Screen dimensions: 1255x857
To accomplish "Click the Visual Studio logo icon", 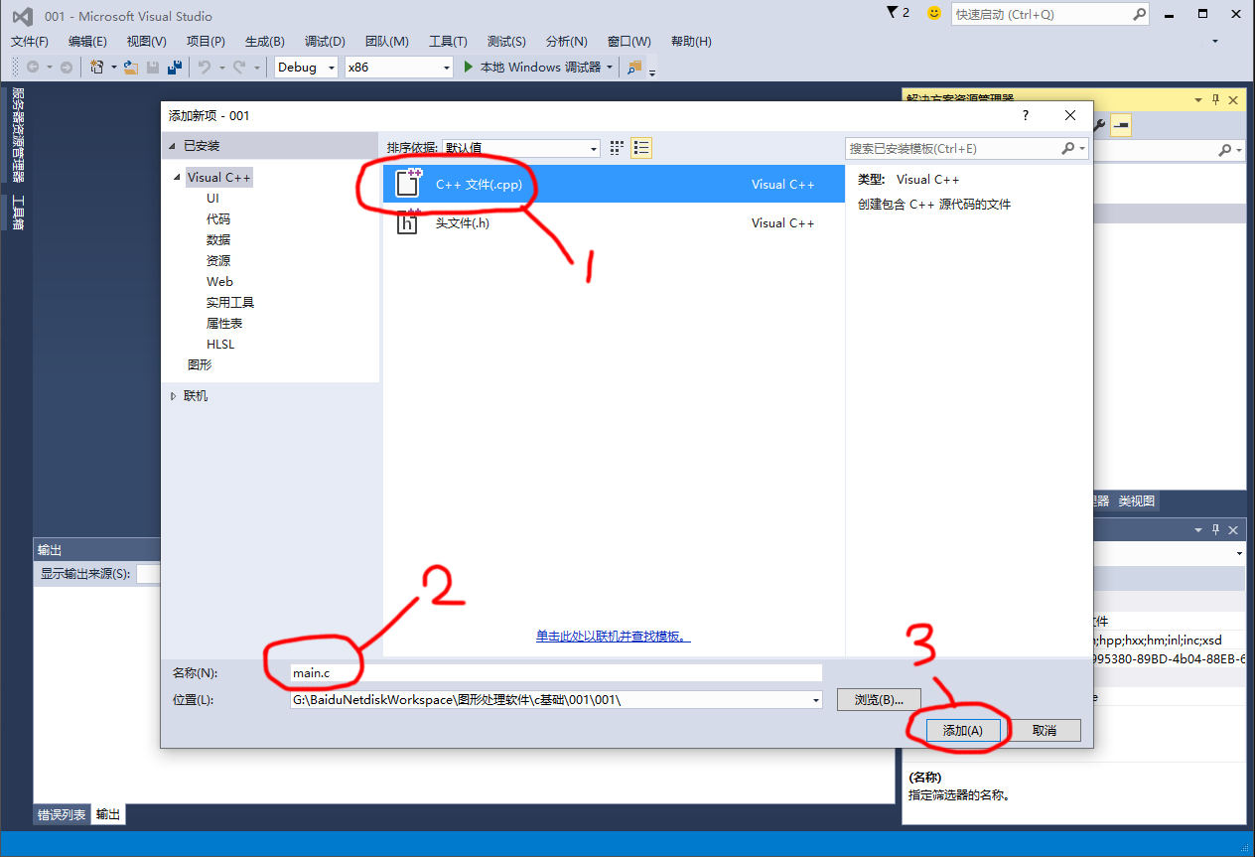I will [x=22, y=16].
